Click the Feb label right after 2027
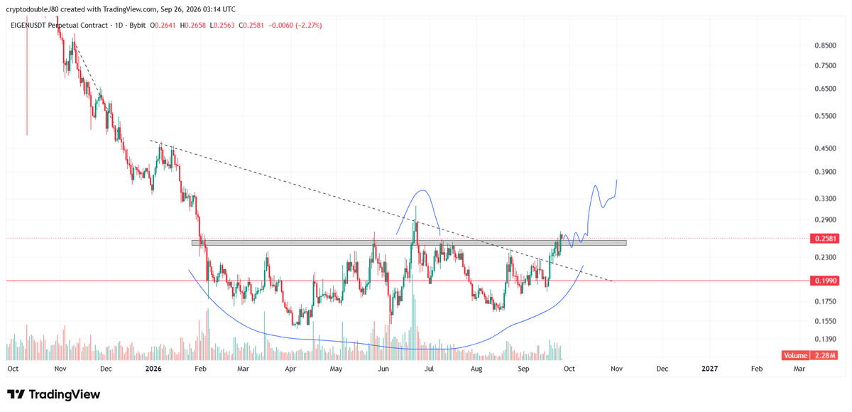The image size is (852, 412). click(757, 369)
